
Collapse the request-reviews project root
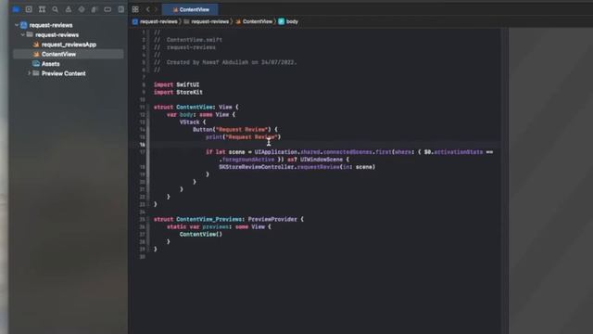click(17, 25)
